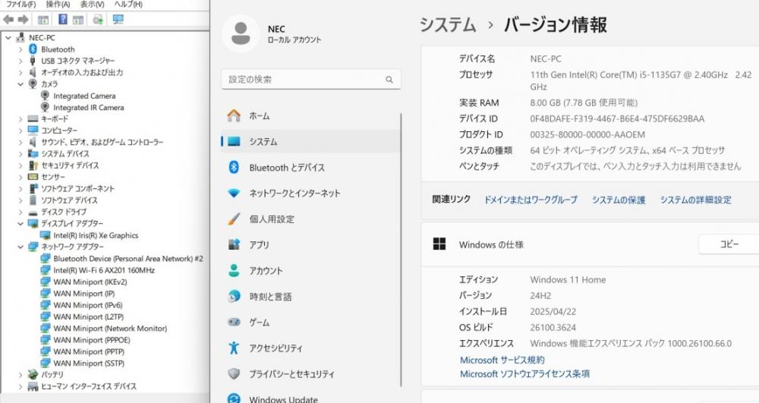Select WAN Miniport (Network Monitor) entry
The image size is (759, 403).
[110, 329]
